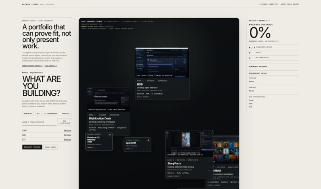The width and height of the screenshot is (321, 189).
Task: Remove the iOS requirement
Action: (67, 139)
